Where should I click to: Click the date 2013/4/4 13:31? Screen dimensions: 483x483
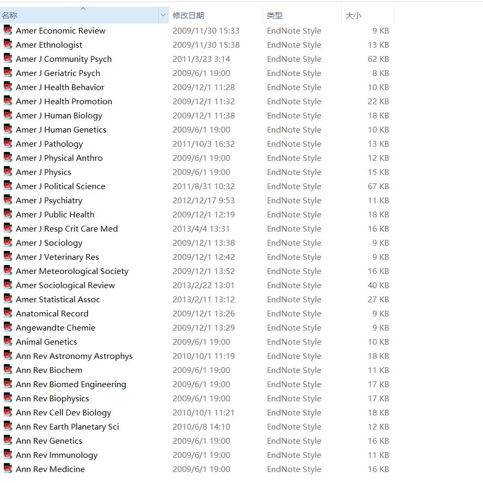[x=201, y=228]
